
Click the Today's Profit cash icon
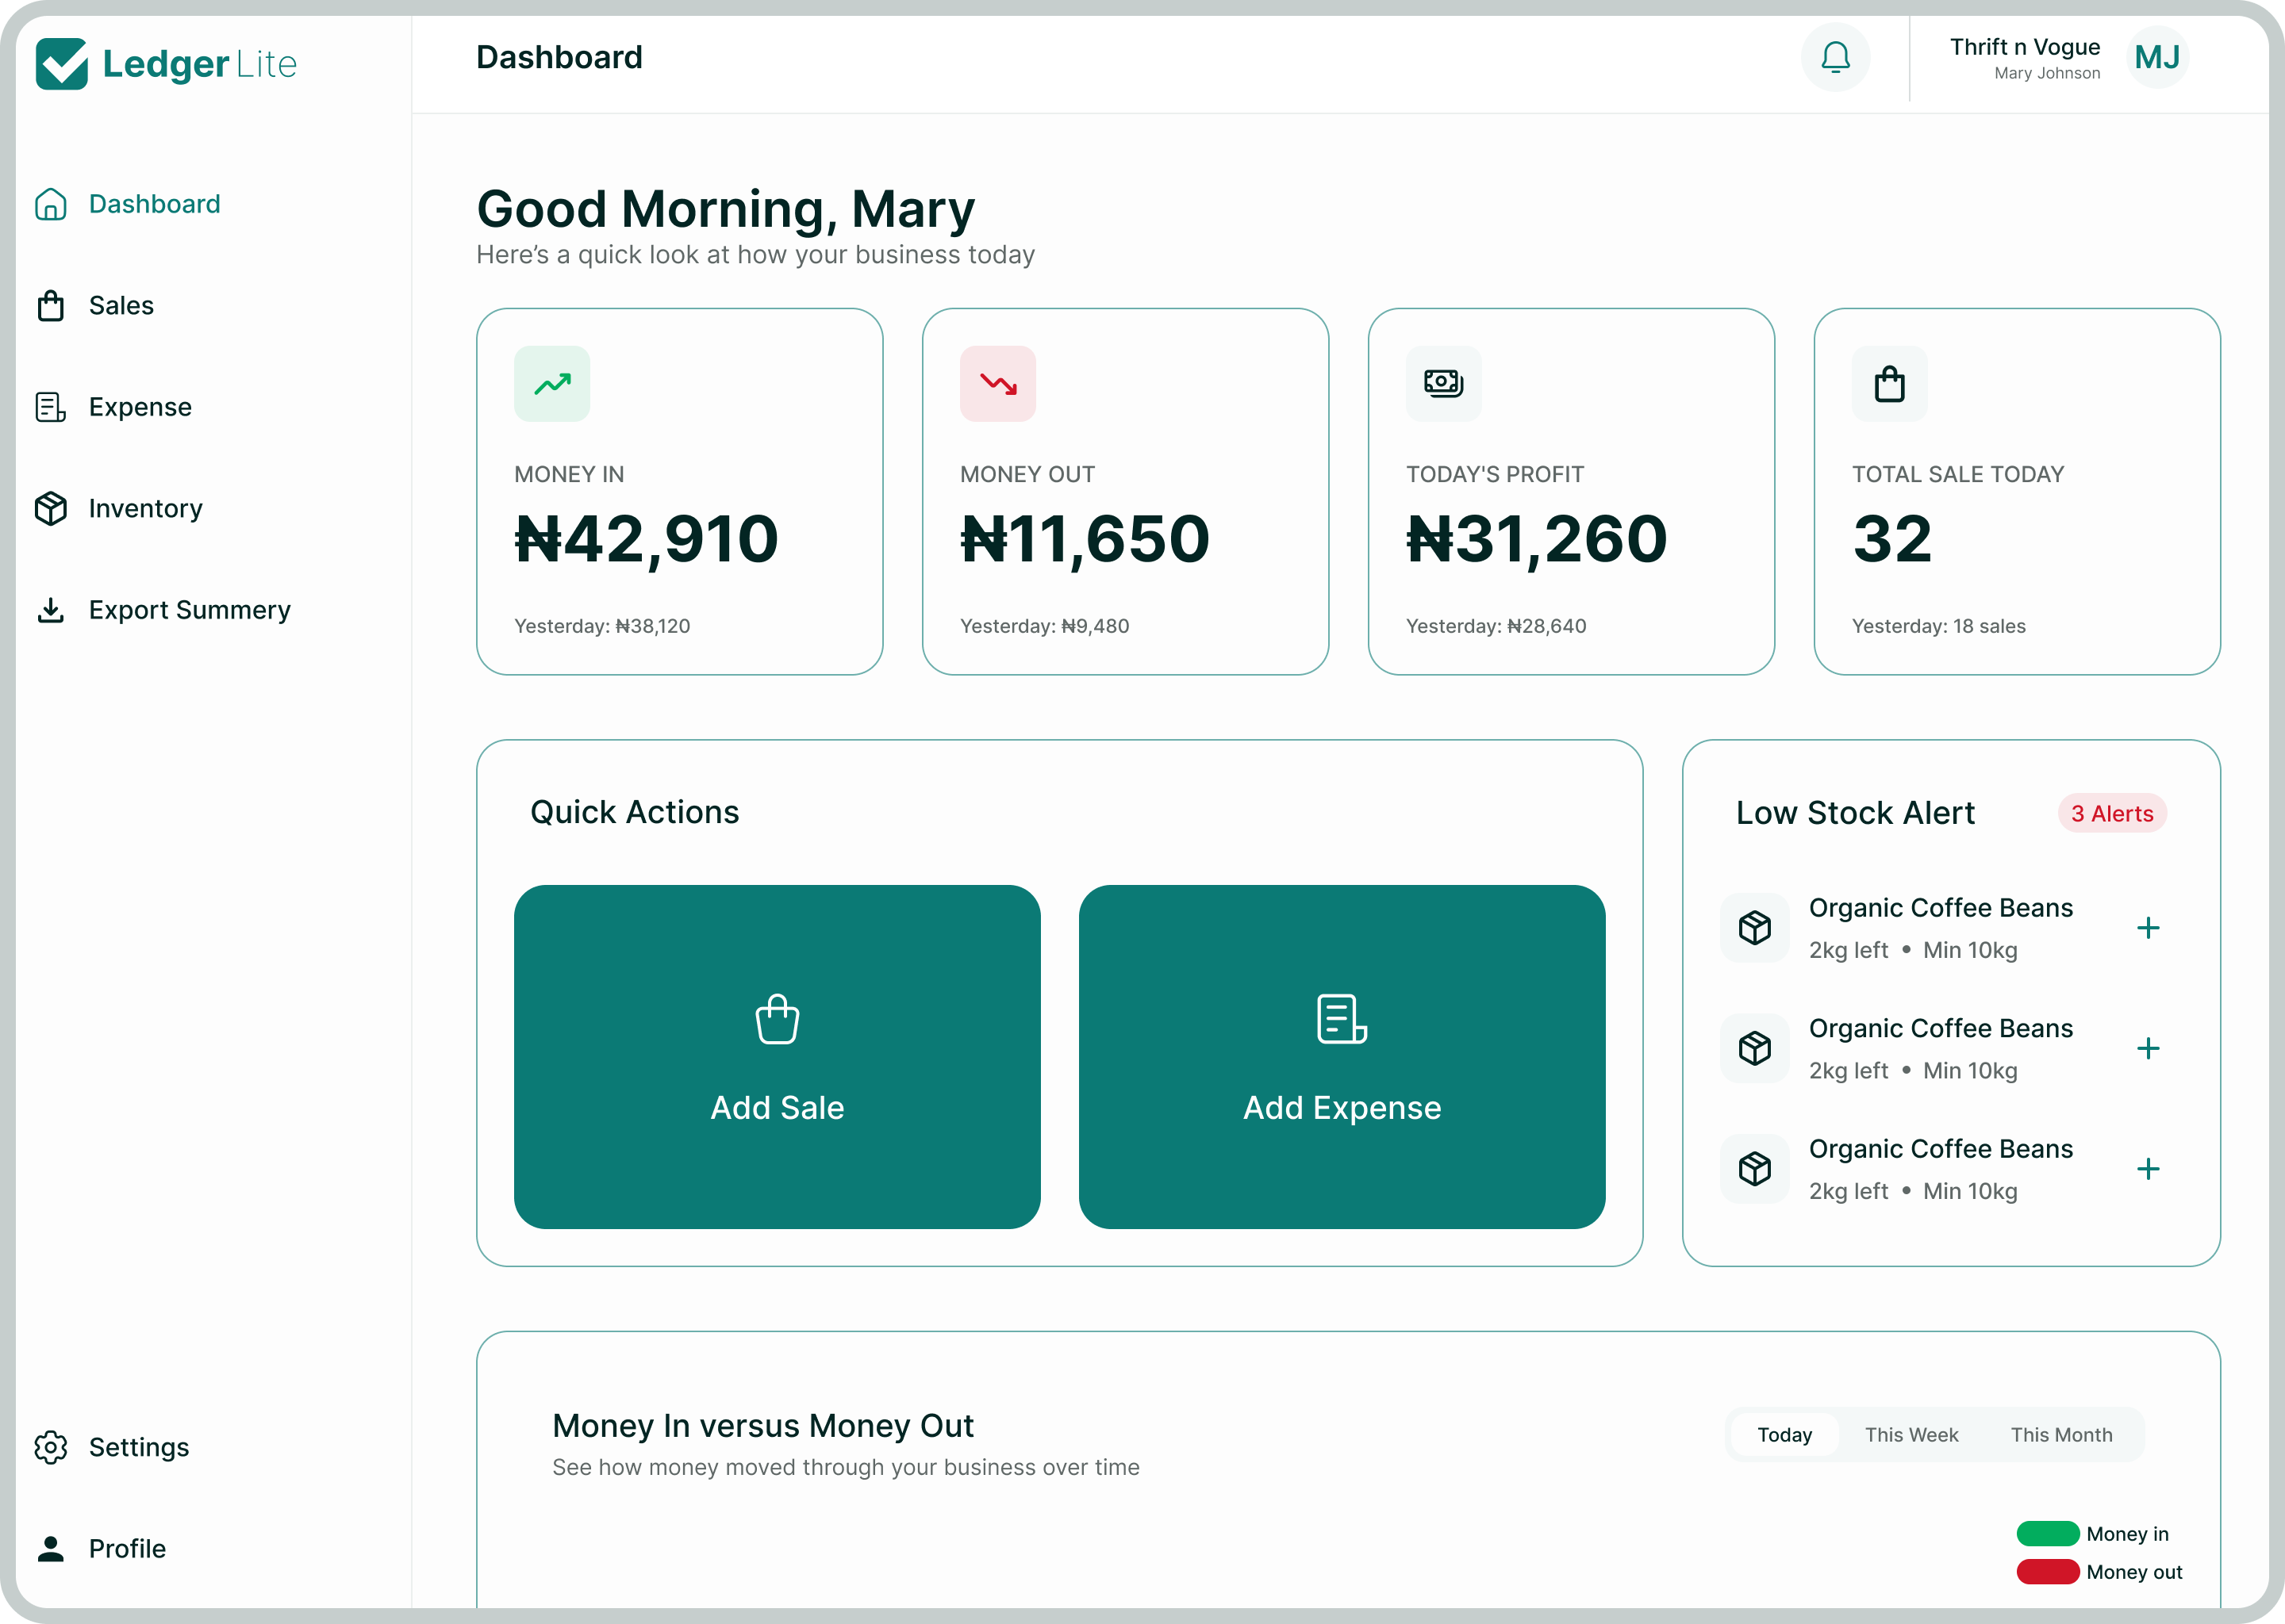click(x=1444, y=384)
